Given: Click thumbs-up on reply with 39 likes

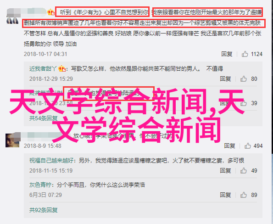Looking at the screenshot, I should [x=243, y=103].
